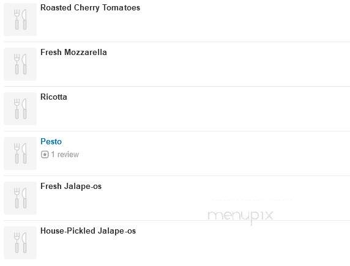Select the Pesto row's empty space
This screenshot has height=266, width=350.
click(x=201, y=153)
